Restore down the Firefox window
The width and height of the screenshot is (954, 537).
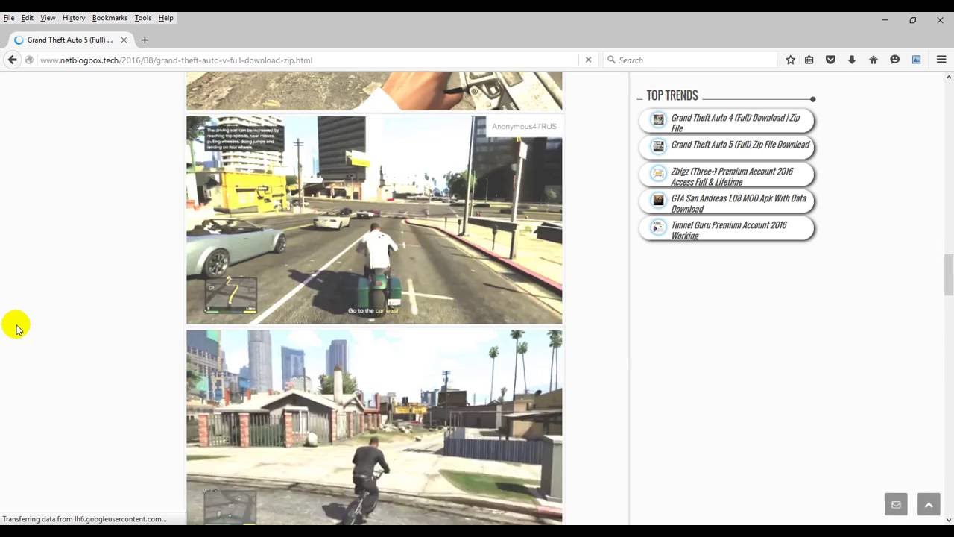click(912, 20)
